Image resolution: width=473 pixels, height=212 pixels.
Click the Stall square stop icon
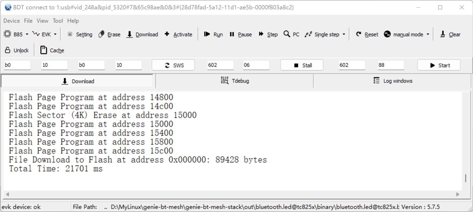[296, 65]
